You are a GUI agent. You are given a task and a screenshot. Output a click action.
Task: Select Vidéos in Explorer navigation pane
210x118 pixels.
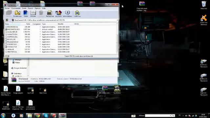16,63
